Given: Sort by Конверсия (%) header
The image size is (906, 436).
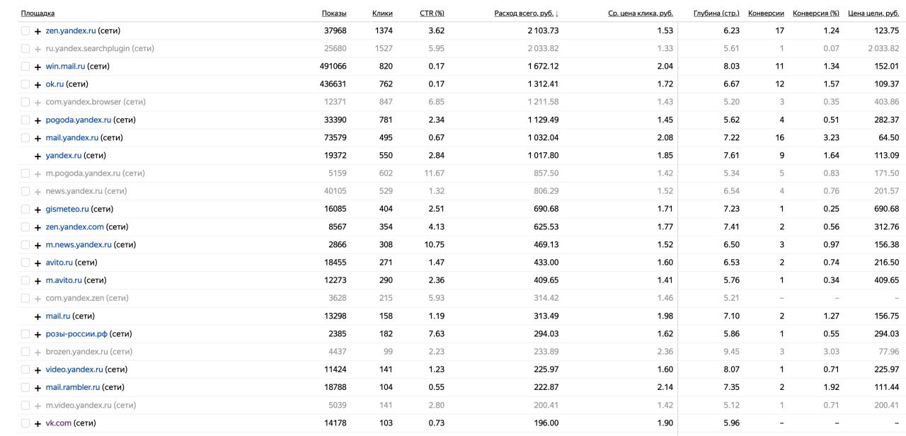Looking at the screenshot, I should click(x=815, y=13).
